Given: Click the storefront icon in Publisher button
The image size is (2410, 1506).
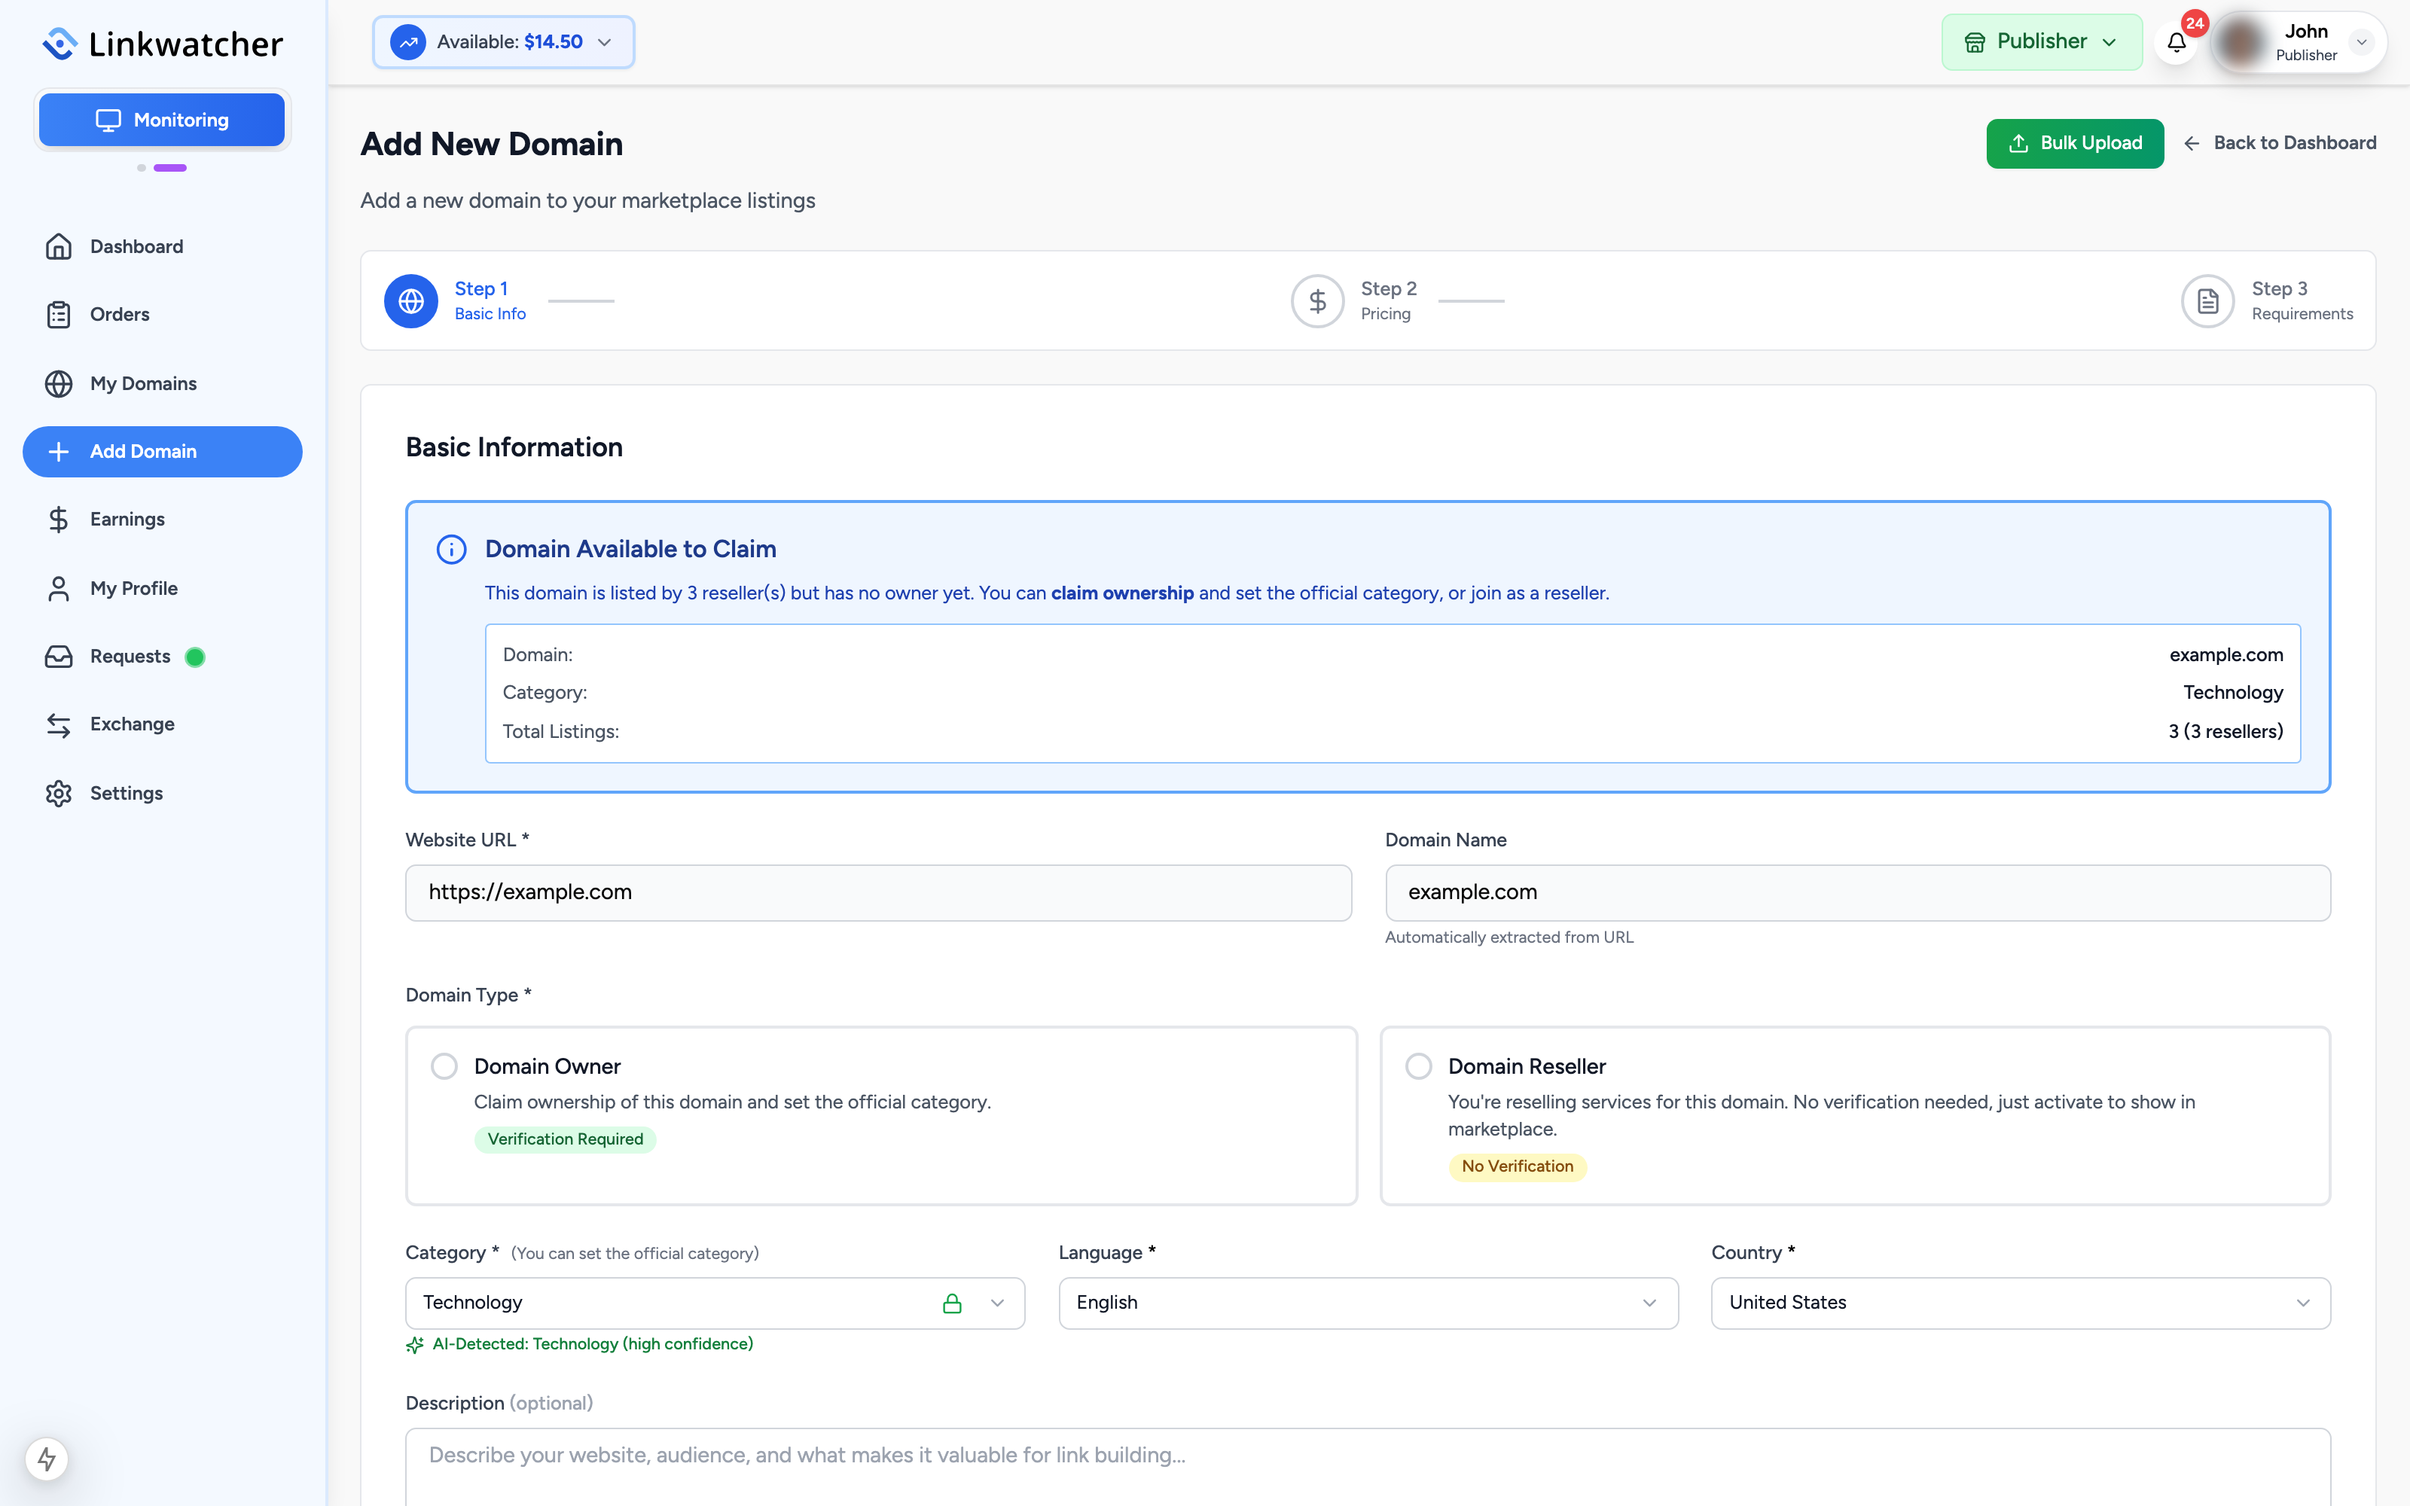Looking at the screenshot, I should tap(1974, 42).
